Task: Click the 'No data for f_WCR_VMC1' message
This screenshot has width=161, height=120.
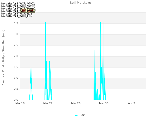Action: tap(18, 3)
